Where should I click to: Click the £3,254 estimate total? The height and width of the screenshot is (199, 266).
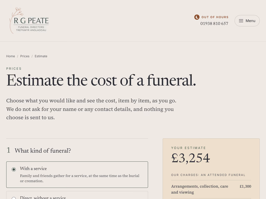190,158
